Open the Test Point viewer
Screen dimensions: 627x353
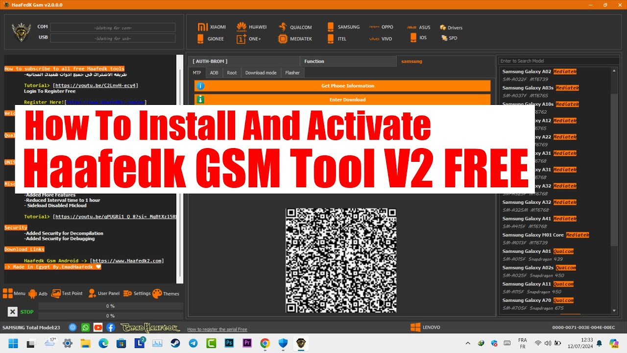[x=67, y=293]
